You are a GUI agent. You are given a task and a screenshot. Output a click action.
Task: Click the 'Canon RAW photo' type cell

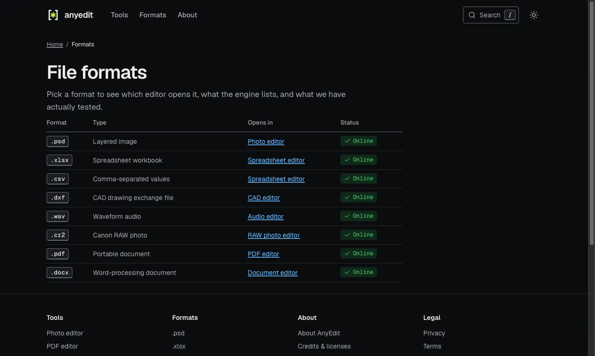pos(120,235)
